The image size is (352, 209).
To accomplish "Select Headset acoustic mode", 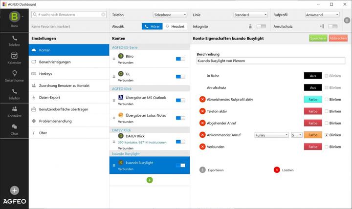I will pyautogui.click(x=175, y=26).
